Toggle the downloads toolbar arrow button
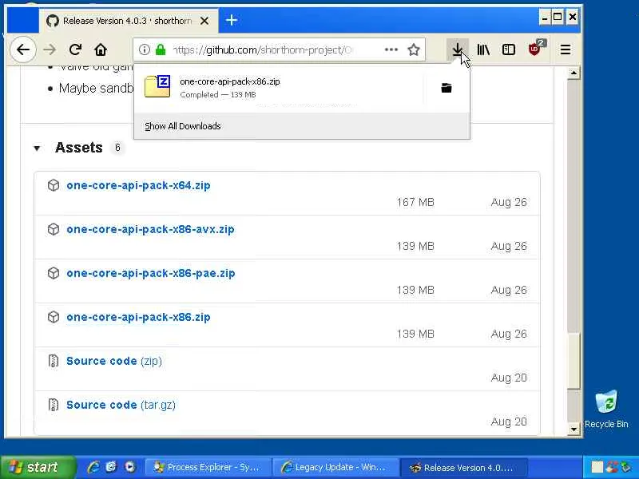This screenshot has height=479, width=639. [x=458, y=49]
